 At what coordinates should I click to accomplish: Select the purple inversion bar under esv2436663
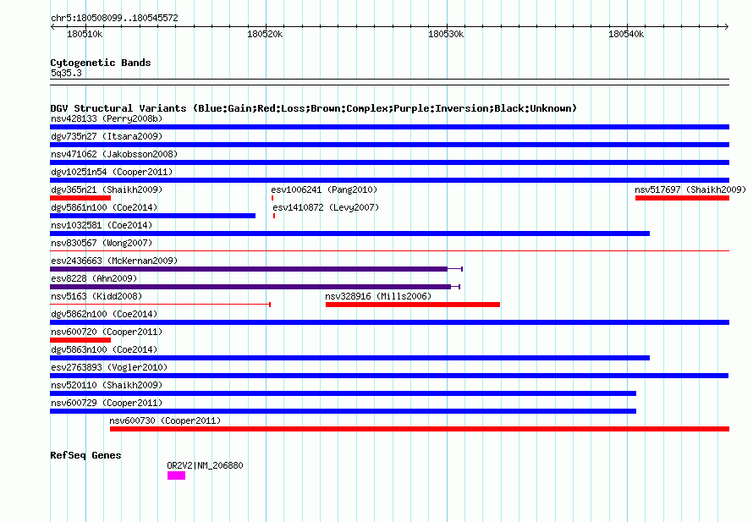256,269
